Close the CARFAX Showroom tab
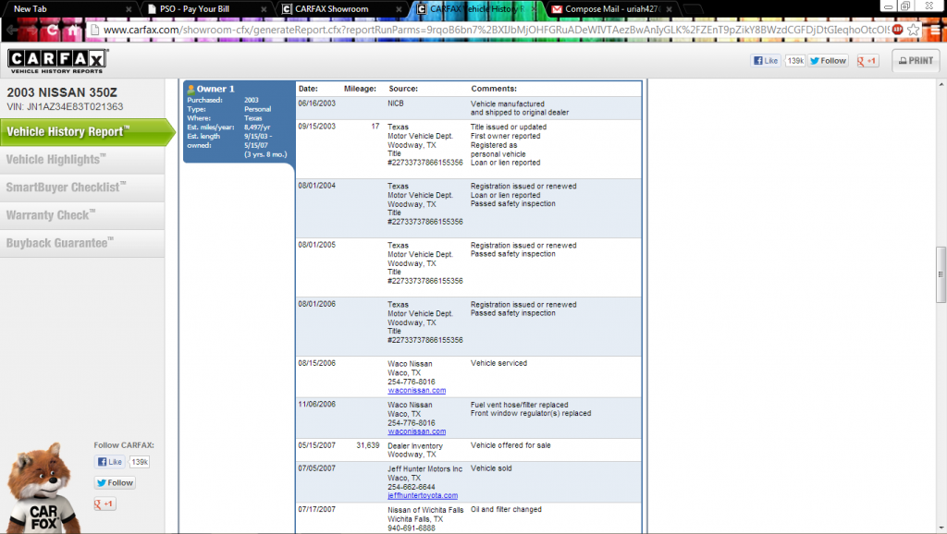Screen dimensions: 947x534 pos(399,9)
